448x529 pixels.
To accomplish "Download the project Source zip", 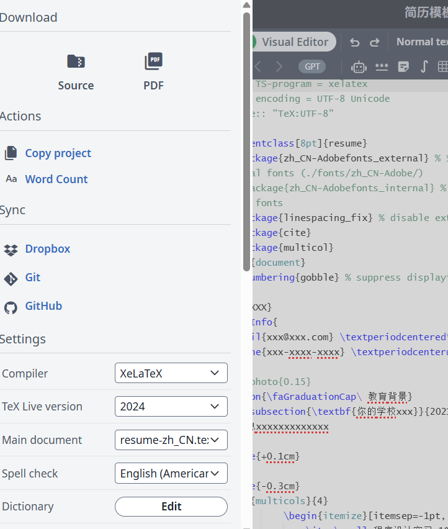I will 76,72.
